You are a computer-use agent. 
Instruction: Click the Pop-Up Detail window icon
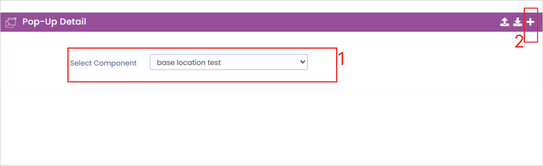tap(11, 22)
